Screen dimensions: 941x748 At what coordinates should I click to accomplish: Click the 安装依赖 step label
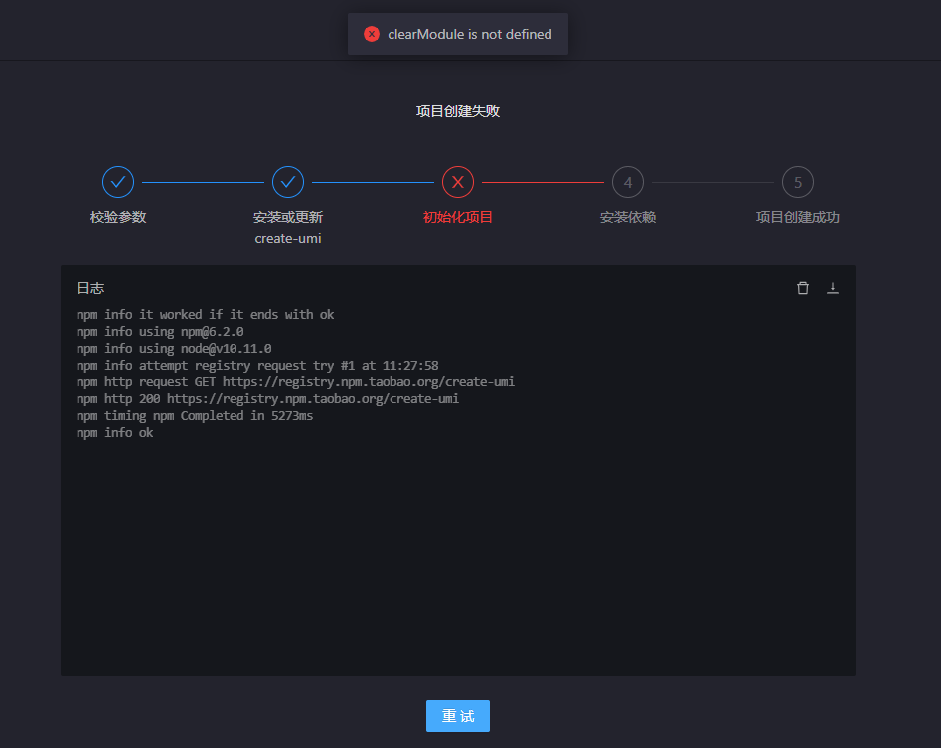pyautogui.click(x=628, y=216)
